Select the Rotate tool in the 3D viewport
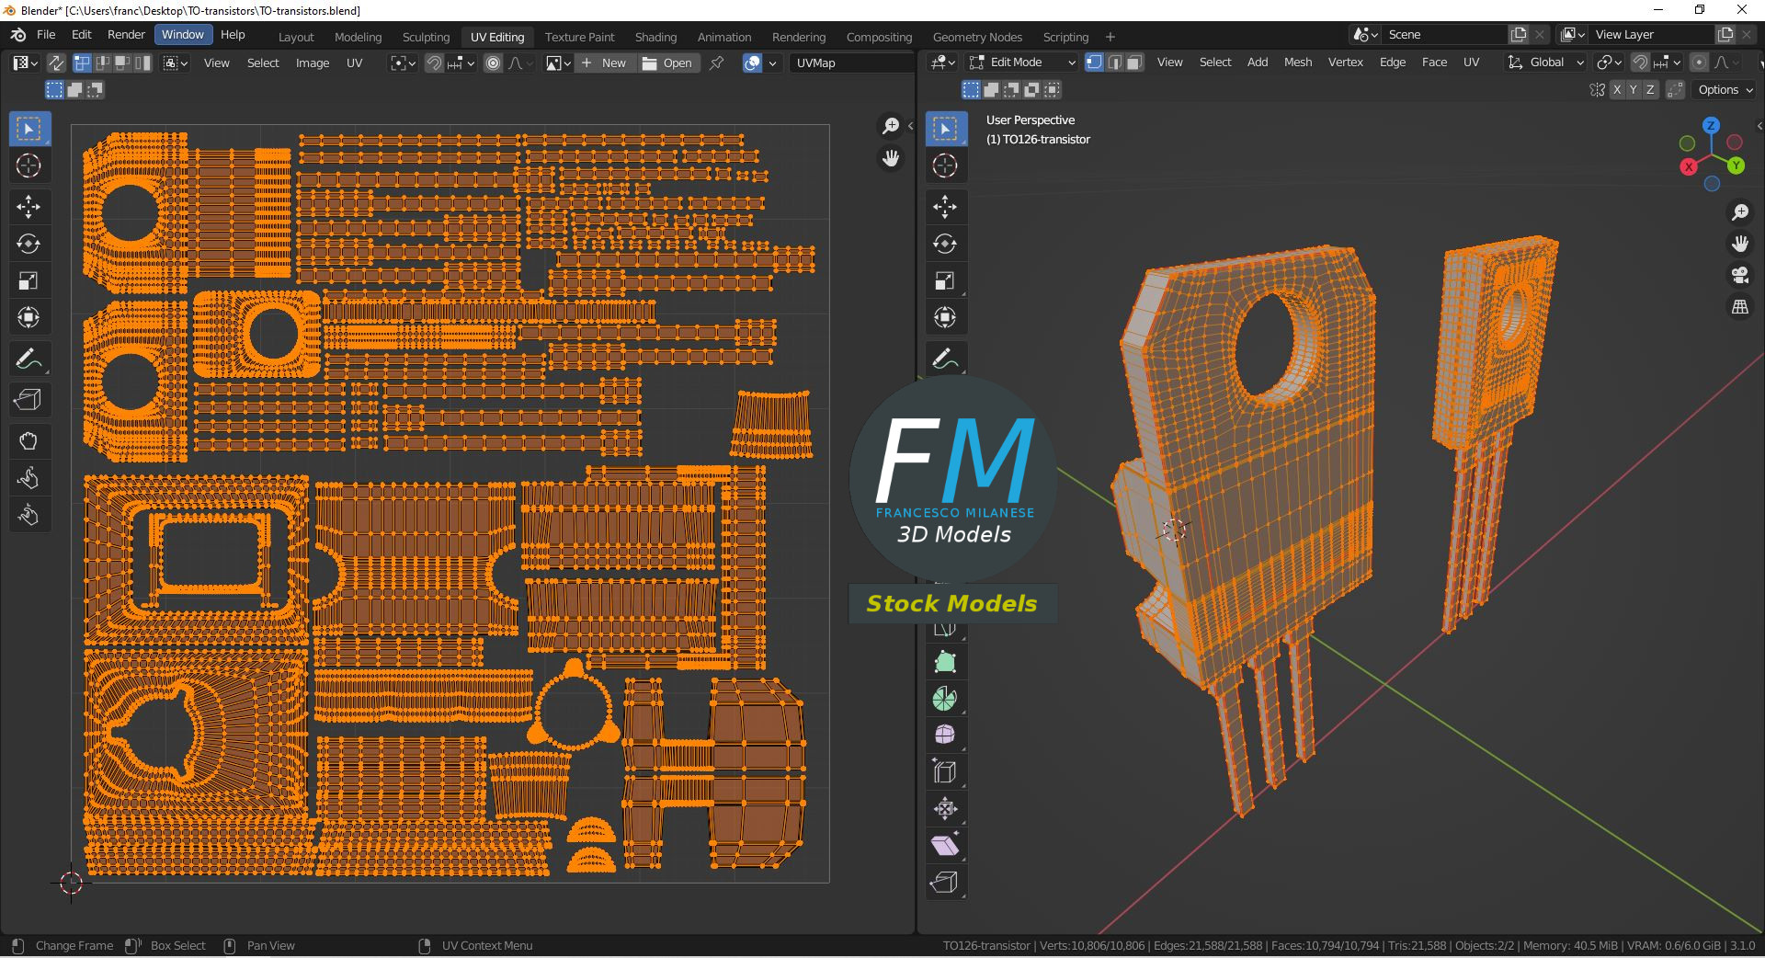This screenshot has width=1765, height=958. pyautogui.click(x=944, y=244)
